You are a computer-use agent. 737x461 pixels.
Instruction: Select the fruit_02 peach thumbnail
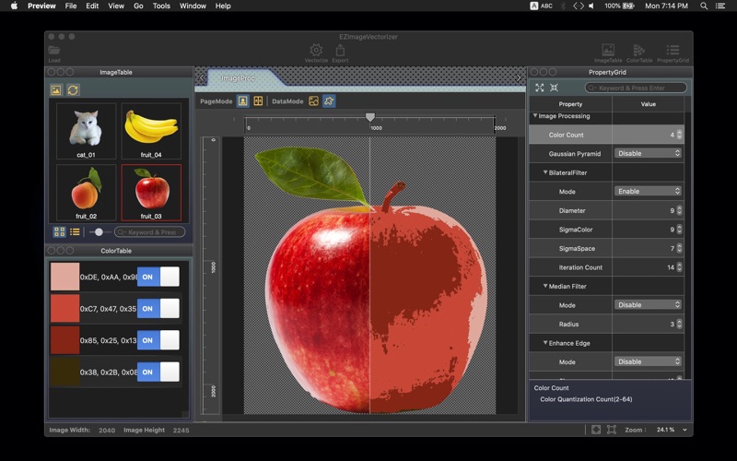86,193
